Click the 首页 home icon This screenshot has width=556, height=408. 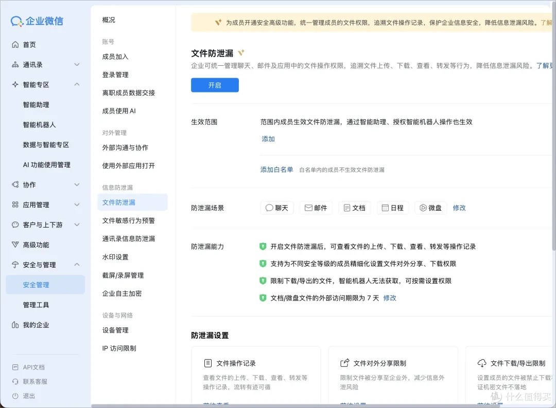(15, 45)
